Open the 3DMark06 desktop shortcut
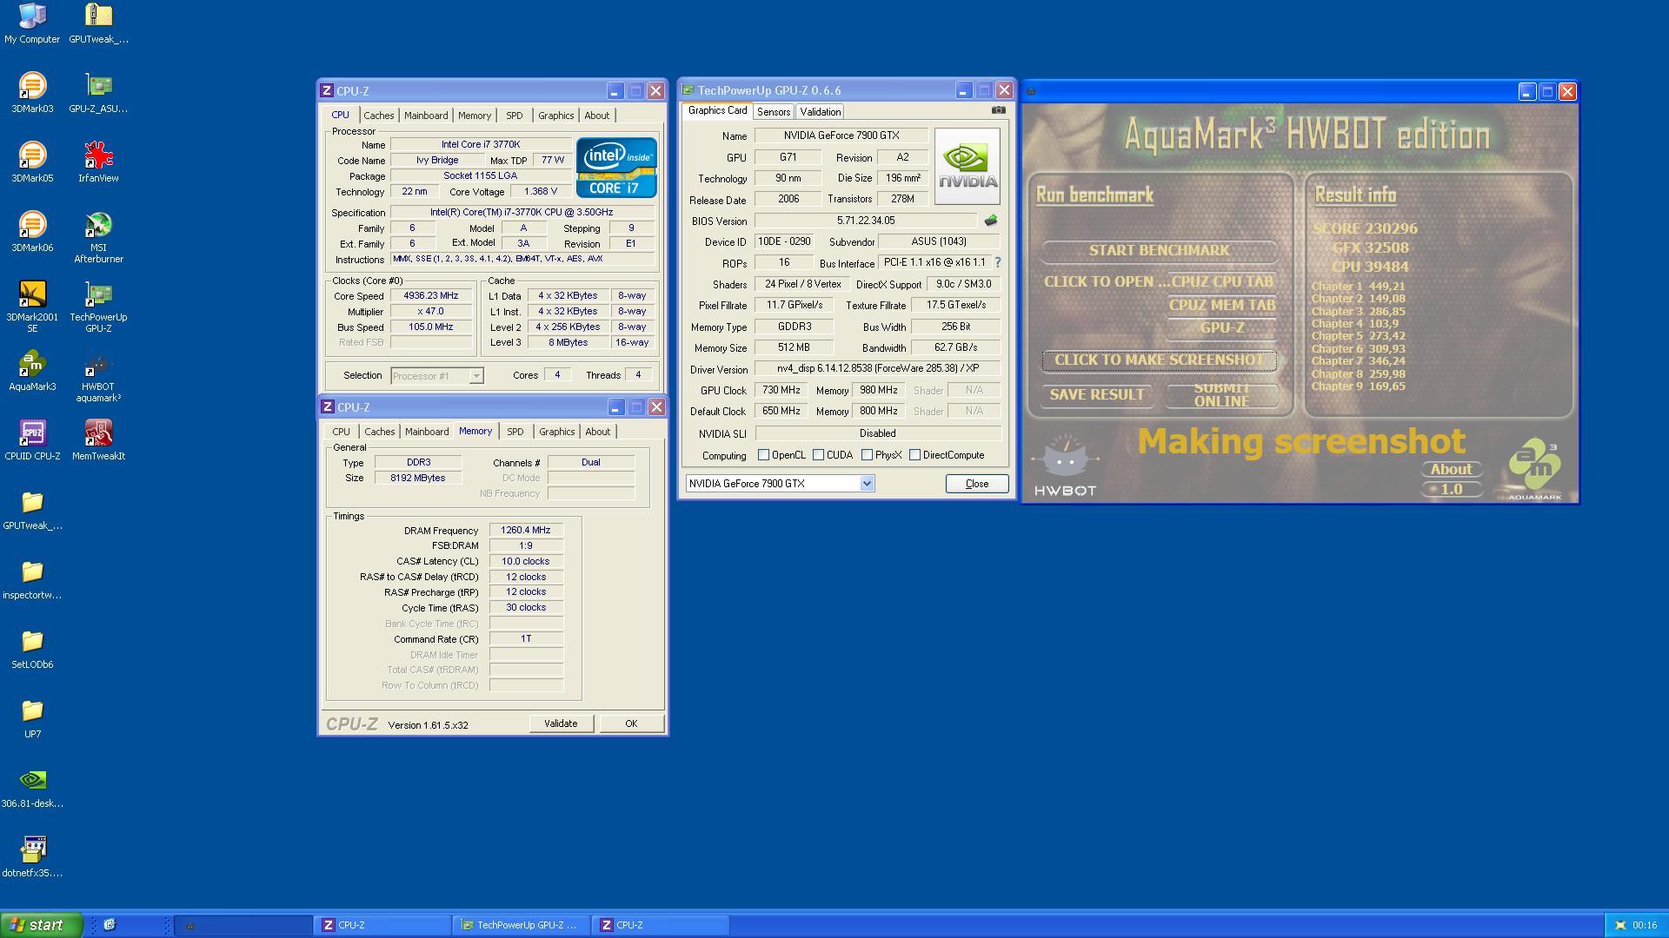Viewport: 1669px width, 938px height. tap(32, 232)
